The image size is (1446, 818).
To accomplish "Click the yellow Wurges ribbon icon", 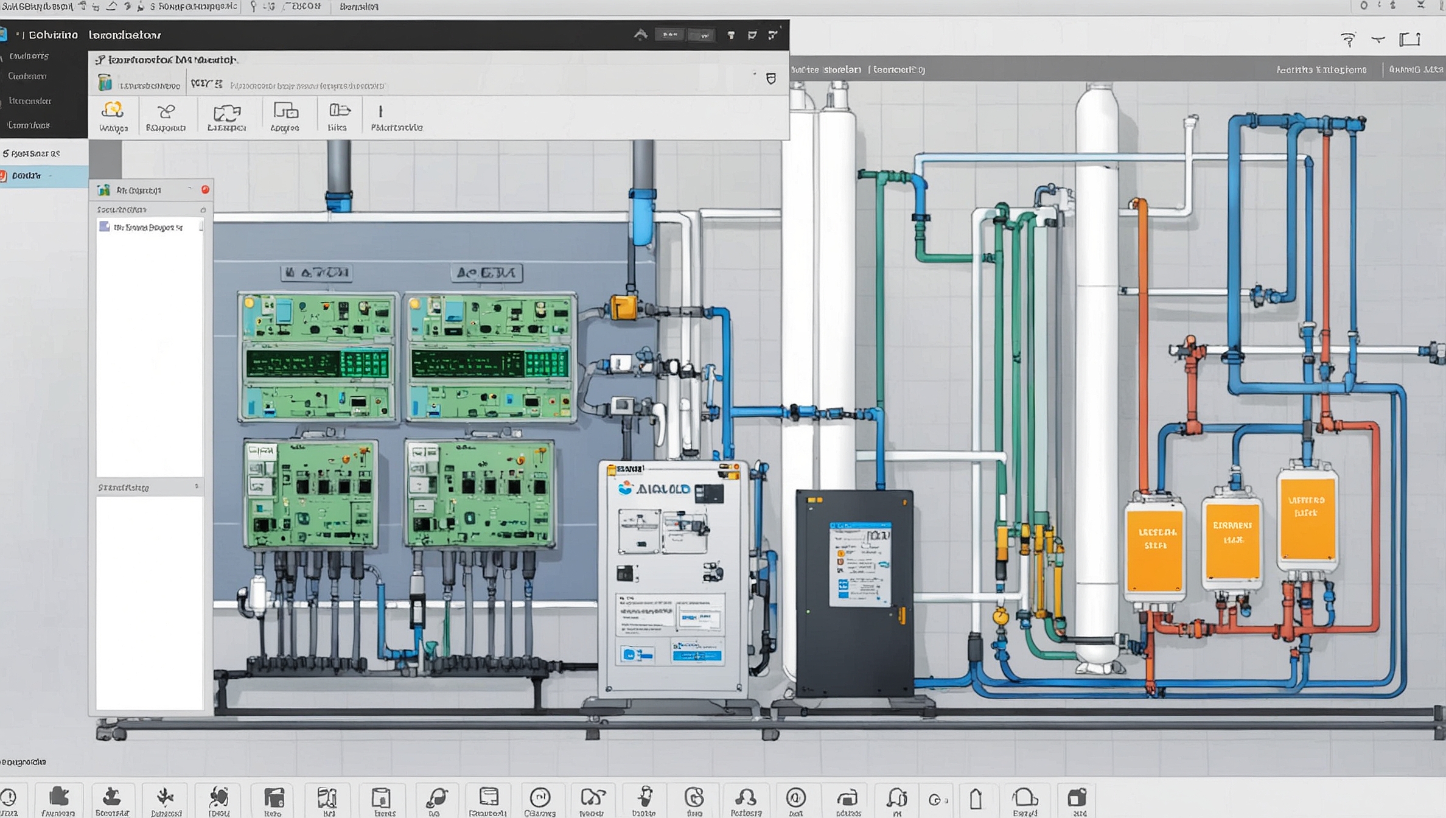I will click(113, 111).
